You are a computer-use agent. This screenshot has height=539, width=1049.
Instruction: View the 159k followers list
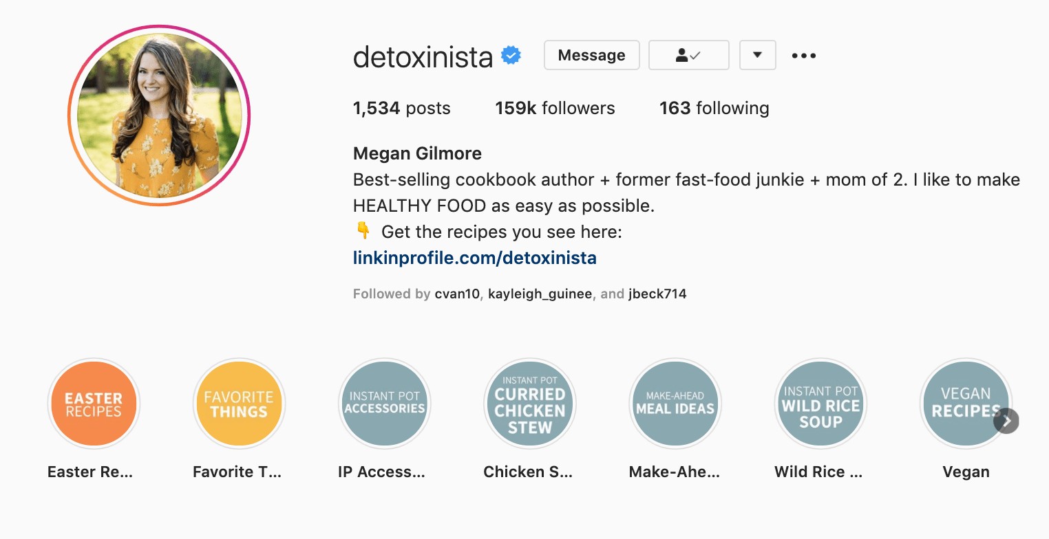[555, 108]
